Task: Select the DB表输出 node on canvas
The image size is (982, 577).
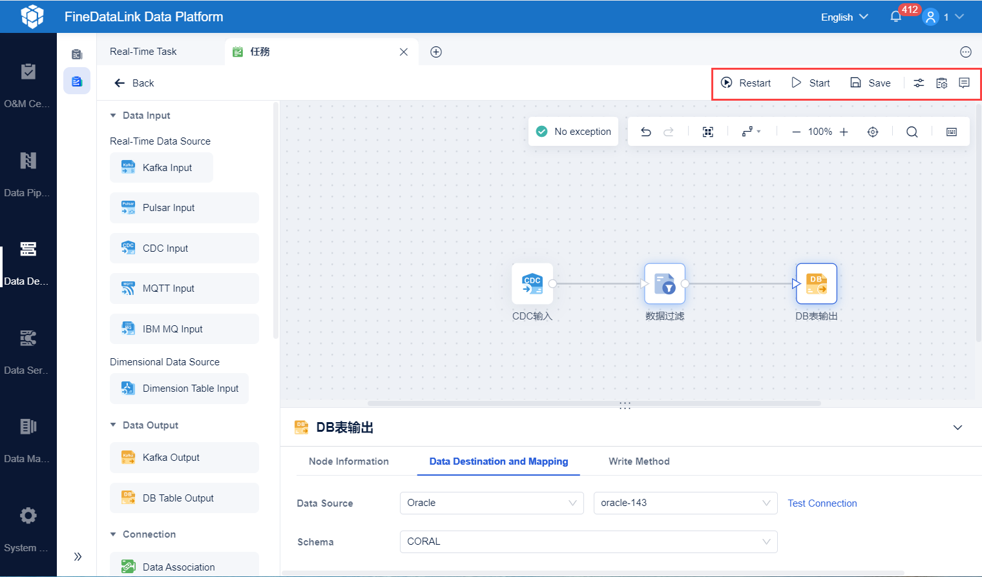Action: pos(817,284)
